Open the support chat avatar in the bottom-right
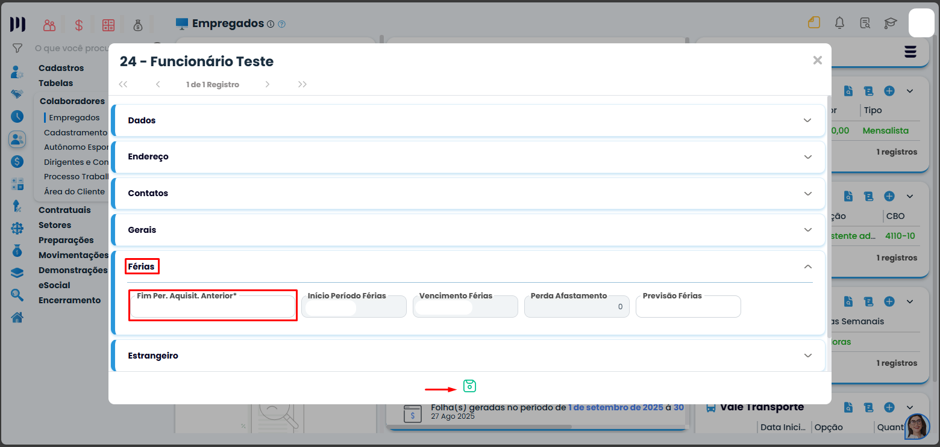Screen dimensions: 940x447 [917, 427]
